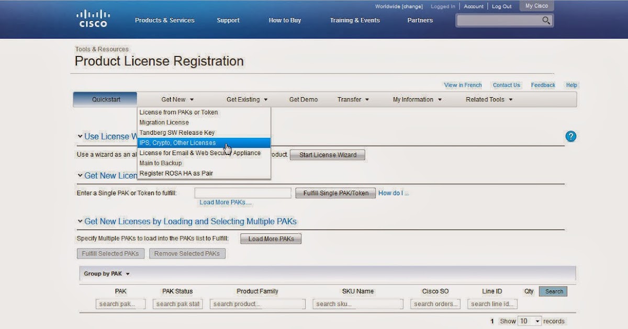This screenshot has height=329, width=628.
Task: Select the Get Demo tab
Action: pos(304,99)
